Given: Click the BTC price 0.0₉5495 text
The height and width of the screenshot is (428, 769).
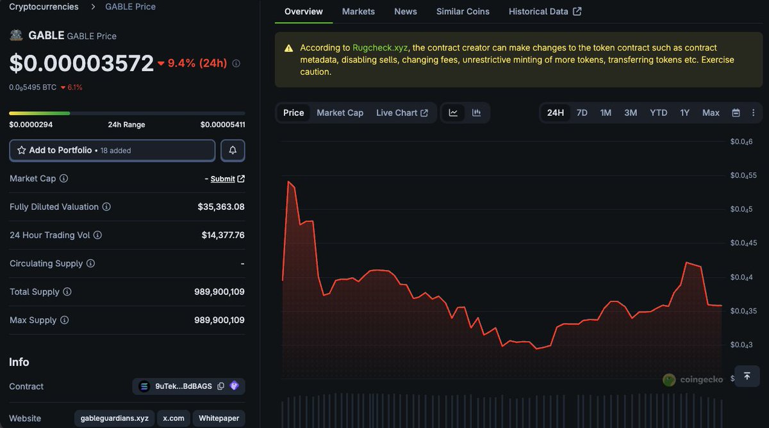Looking at the screenshot, I should pyautogui.click(x=33, y=87).
